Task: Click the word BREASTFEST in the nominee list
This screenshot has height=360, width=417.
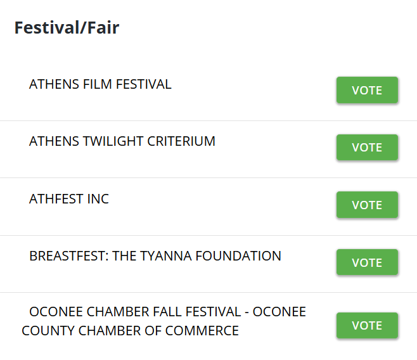Action: [x=67, y=256]
